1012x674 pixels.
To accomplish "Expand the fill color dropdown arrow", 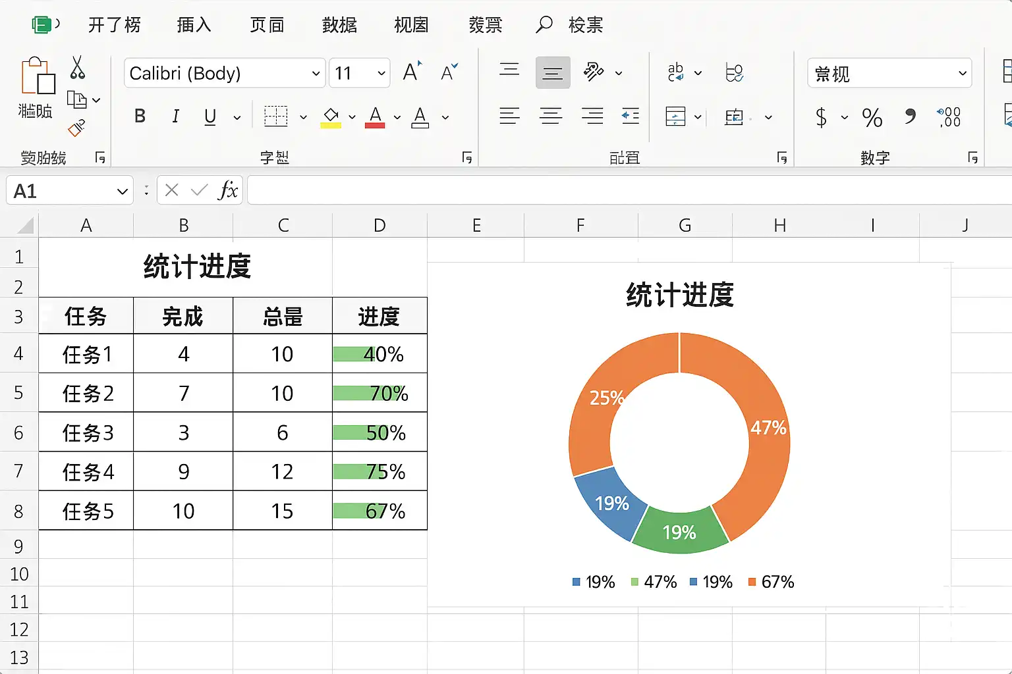I will 352,118.
